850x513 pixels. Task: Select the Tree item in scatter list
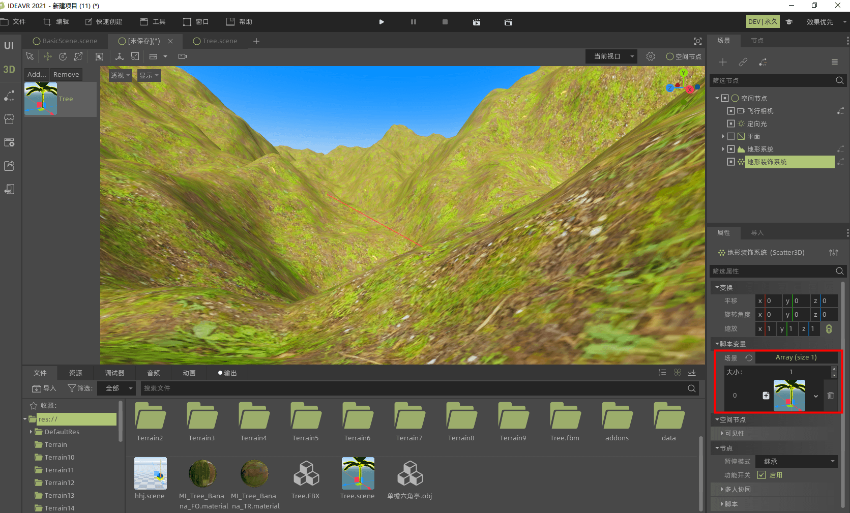coord(60,99)
